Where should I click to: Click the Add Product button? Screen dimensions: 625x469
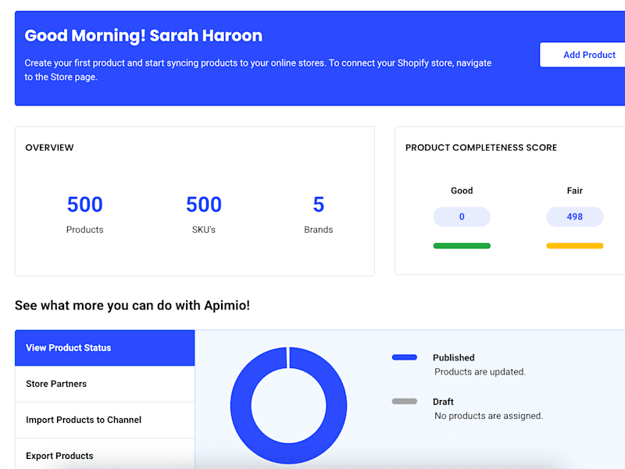click(583, 55)
